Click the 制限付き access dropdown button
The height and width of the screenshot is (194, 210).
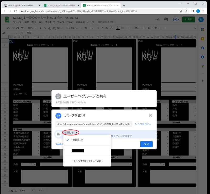[71, 133]
